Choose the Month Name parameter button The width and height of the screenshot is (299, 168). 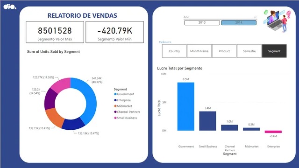click(199, 51)
